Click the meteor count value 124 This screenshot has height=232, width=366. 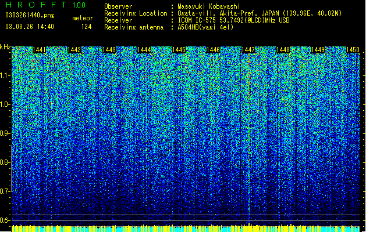(x=86, y=27)
